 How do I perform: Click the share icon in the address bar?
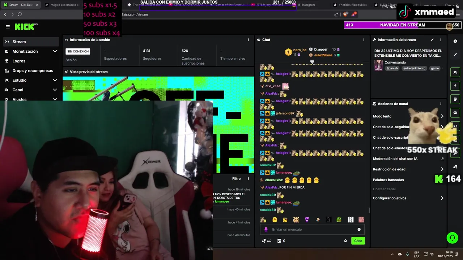click(x=336, y=14)
